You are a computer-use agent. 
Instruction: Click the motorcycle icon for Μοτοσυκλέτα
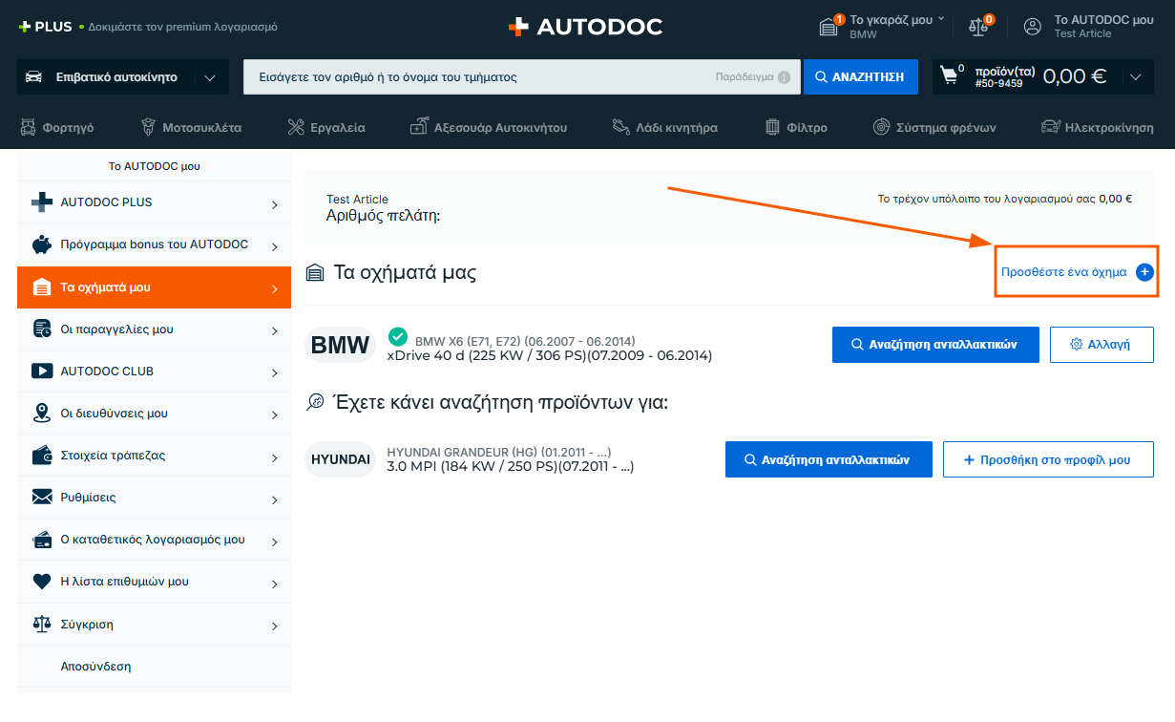[148, 127]
